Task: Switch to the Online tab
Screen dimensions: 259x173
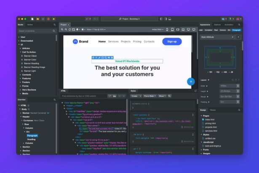Action: (x=30, y=24)
